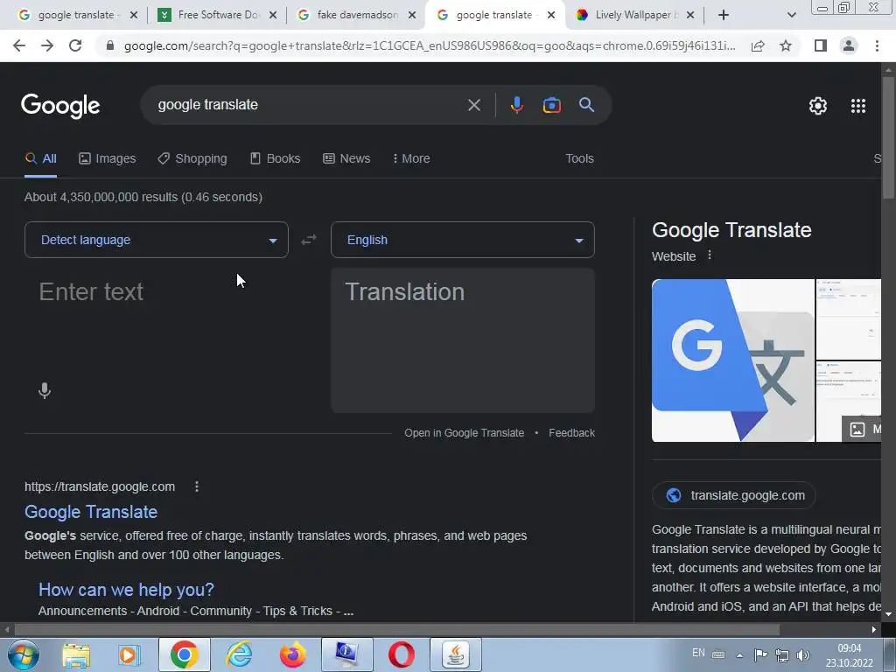Open Chrome three-dot menu
This screenshot has height=672, width=896.
[x=877, y=45]
